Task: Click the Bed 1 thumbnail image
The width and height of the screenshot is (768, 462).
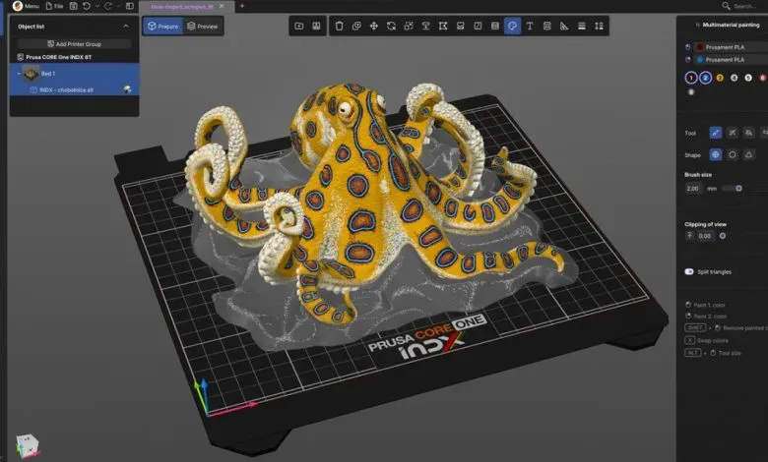Action: pos(31,74)
